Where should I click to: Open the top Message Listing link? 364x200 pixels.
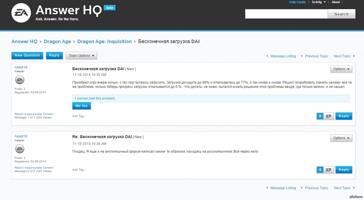click(283, 56)
